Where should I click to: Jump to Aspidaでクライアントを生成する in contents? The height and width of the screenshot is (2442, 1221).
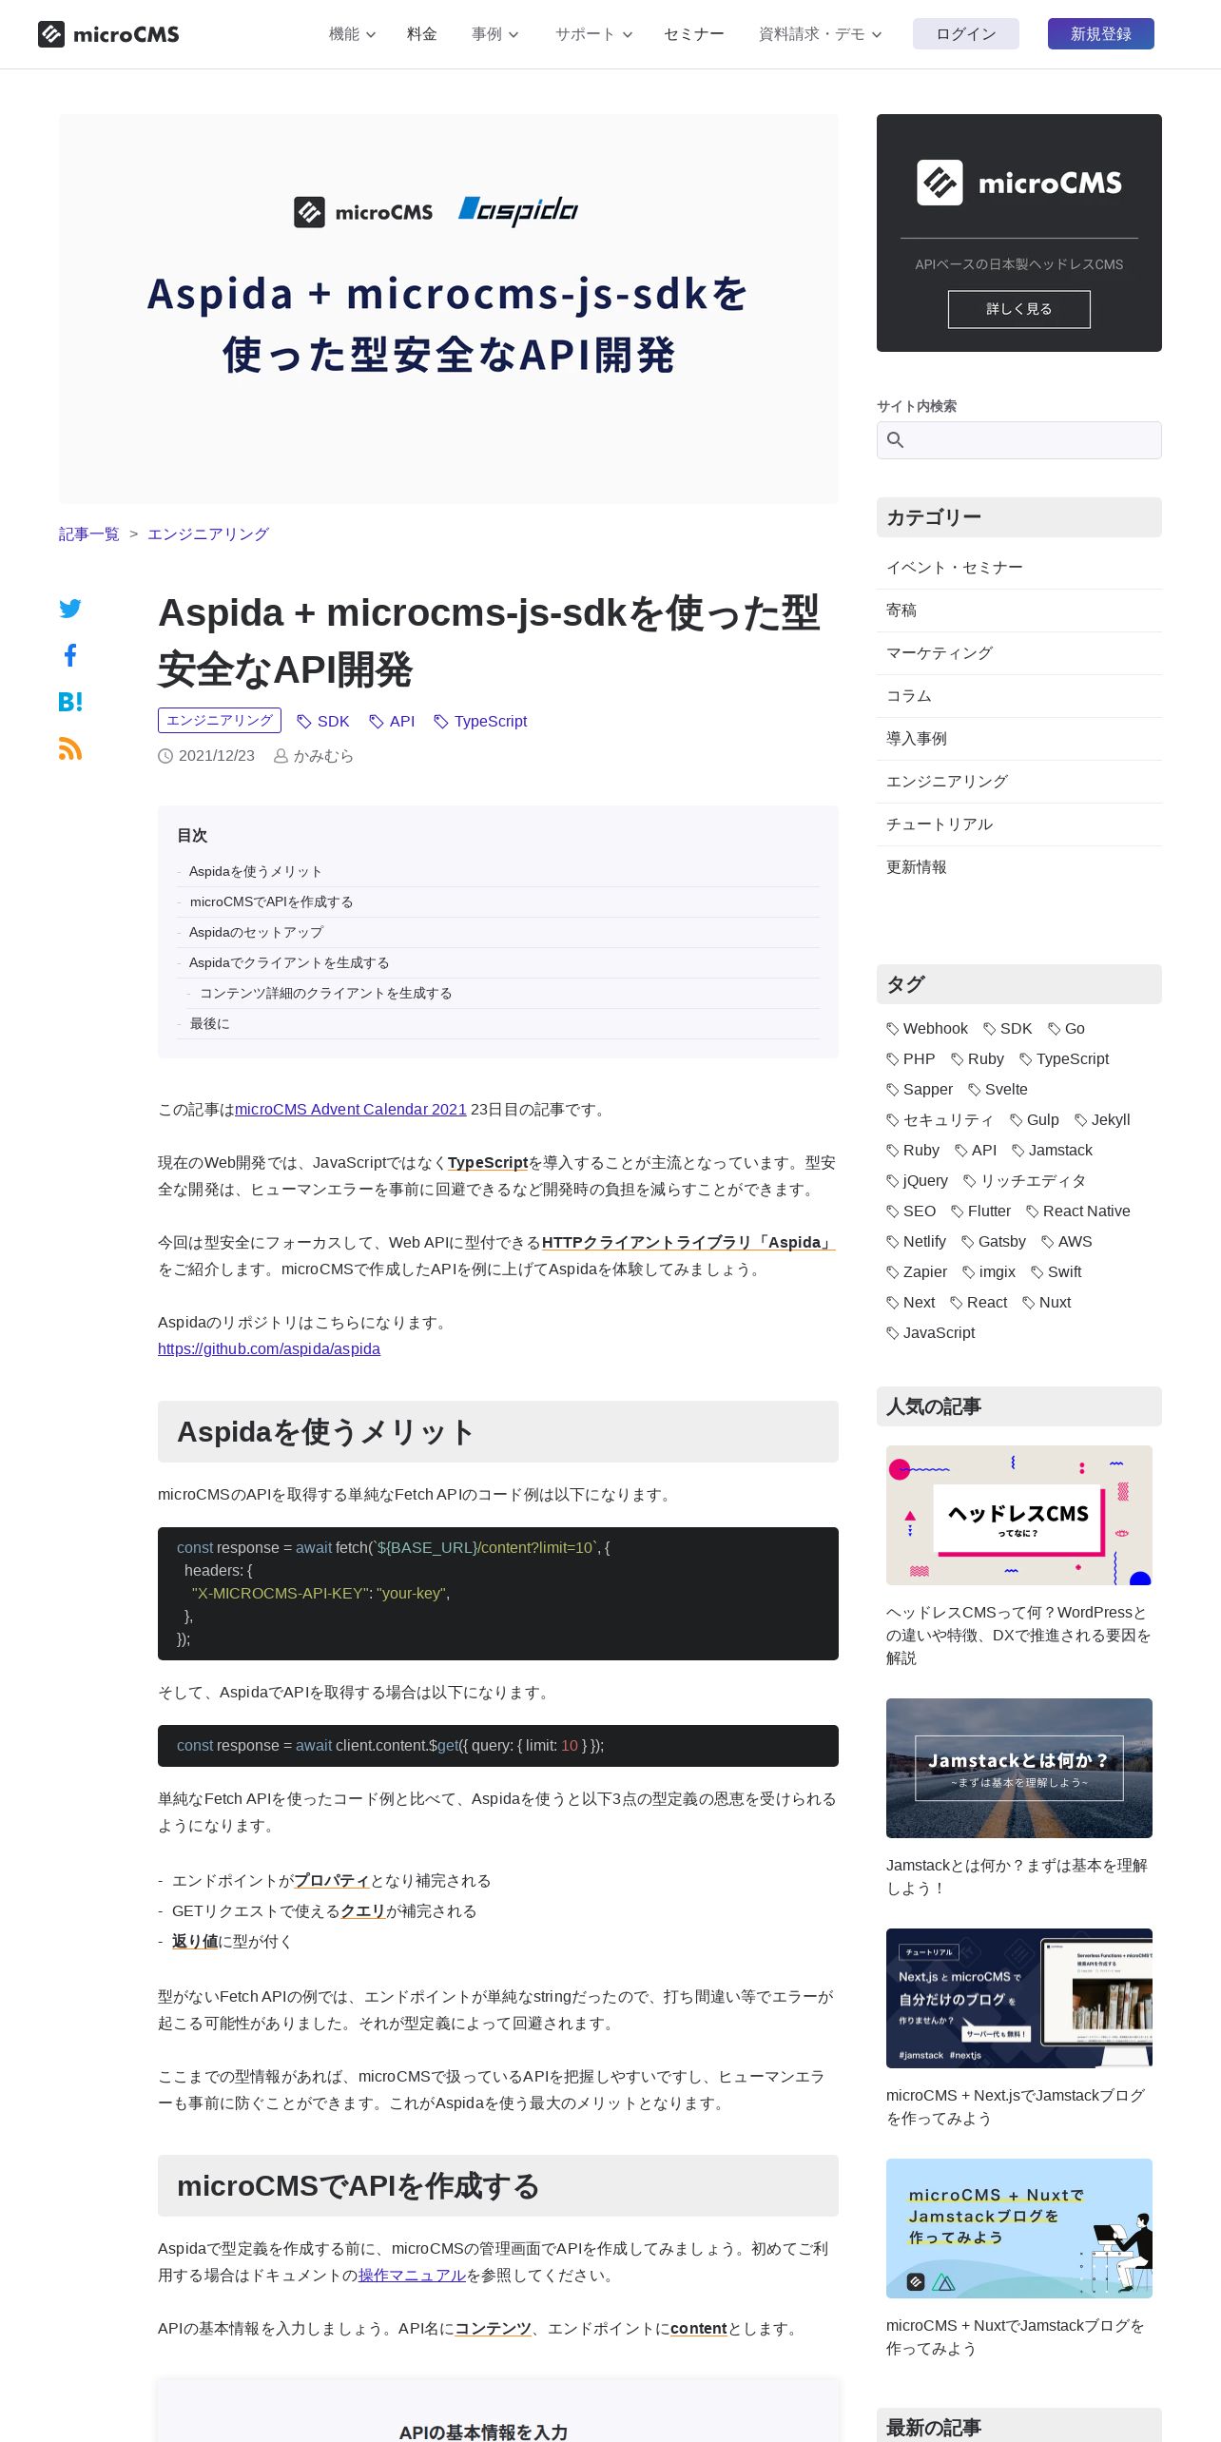(x=289, y=963)
